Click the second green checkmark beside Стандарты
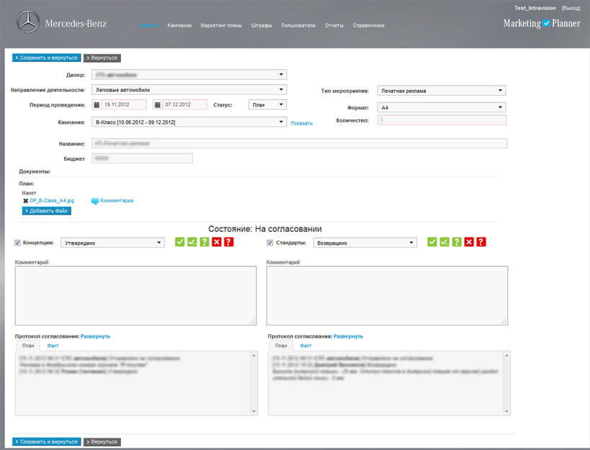This screenshot has width=590, height=450. click(x=445, y=242)
